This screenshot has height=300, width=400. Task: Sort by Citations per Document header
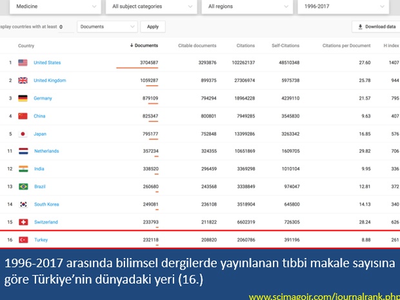[346, 46]
